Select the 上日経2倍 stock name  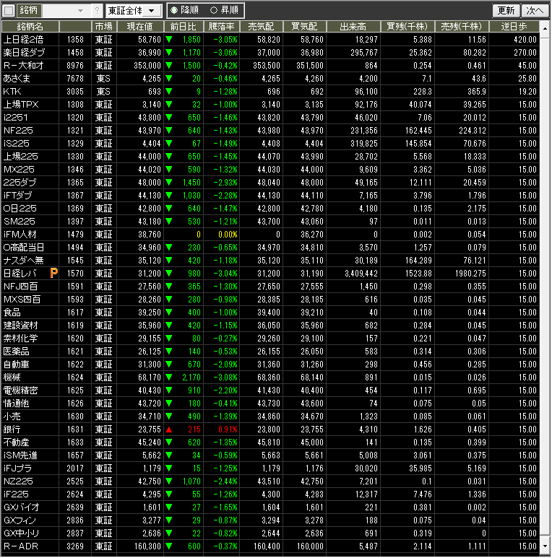click(x=24, y=40)
